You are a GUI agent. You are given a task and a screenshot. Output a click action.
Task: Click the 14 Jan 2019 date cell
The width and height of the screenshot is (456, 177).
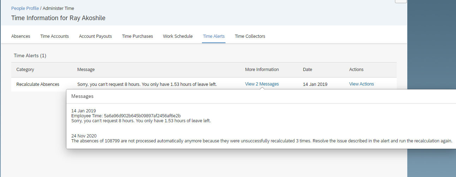tap(315, 84)
